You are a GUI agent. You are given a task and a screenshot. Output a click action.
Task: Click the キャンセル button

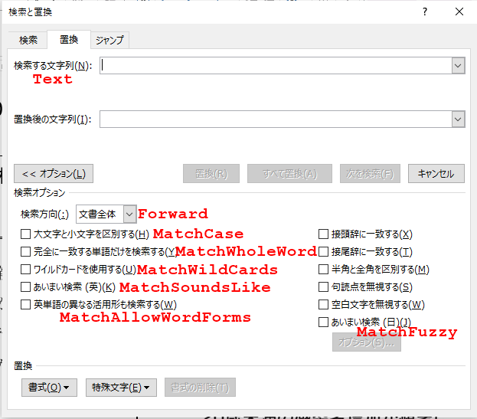coord(436,174)
